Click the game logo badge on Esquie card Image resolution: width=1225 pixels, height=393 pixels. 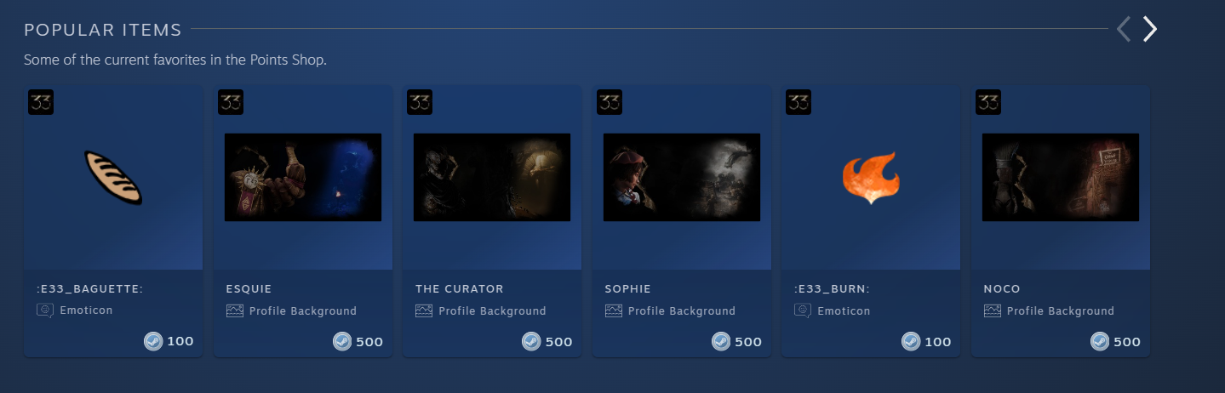pos(231,102)
